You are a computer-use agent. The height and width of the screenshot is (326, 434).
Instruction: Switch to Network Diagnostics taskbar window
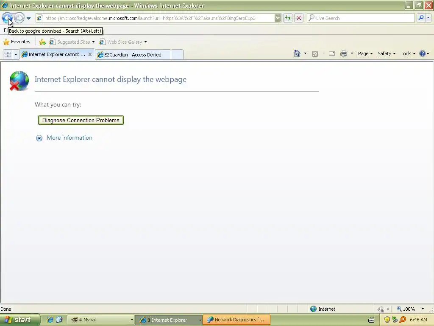pyautogui.click(x=236, y=320)
